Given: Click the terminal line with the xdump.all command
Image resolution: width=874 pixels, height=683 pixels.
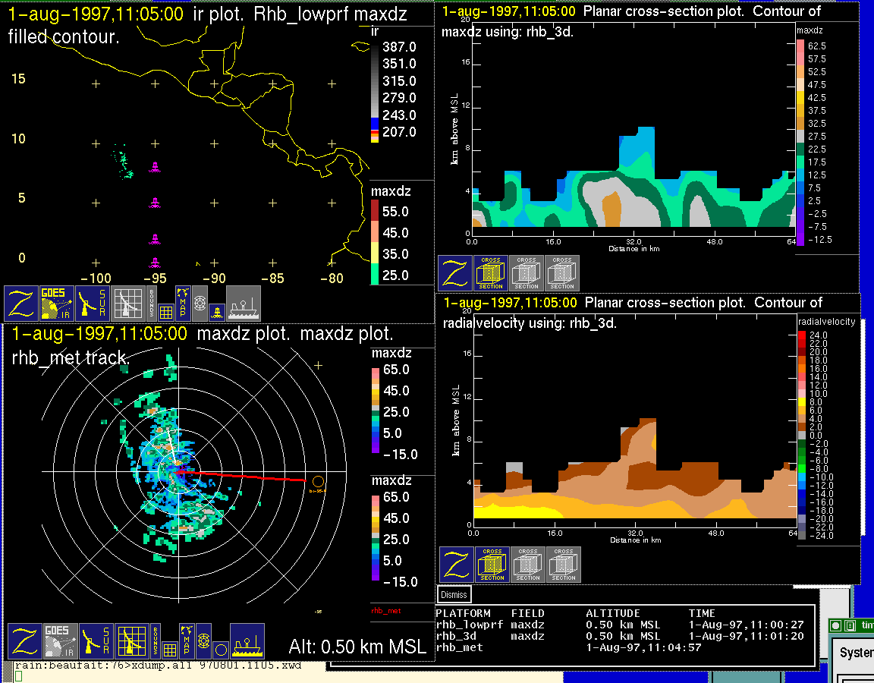Looking at the screenshot, I should (x=159, y=666).
